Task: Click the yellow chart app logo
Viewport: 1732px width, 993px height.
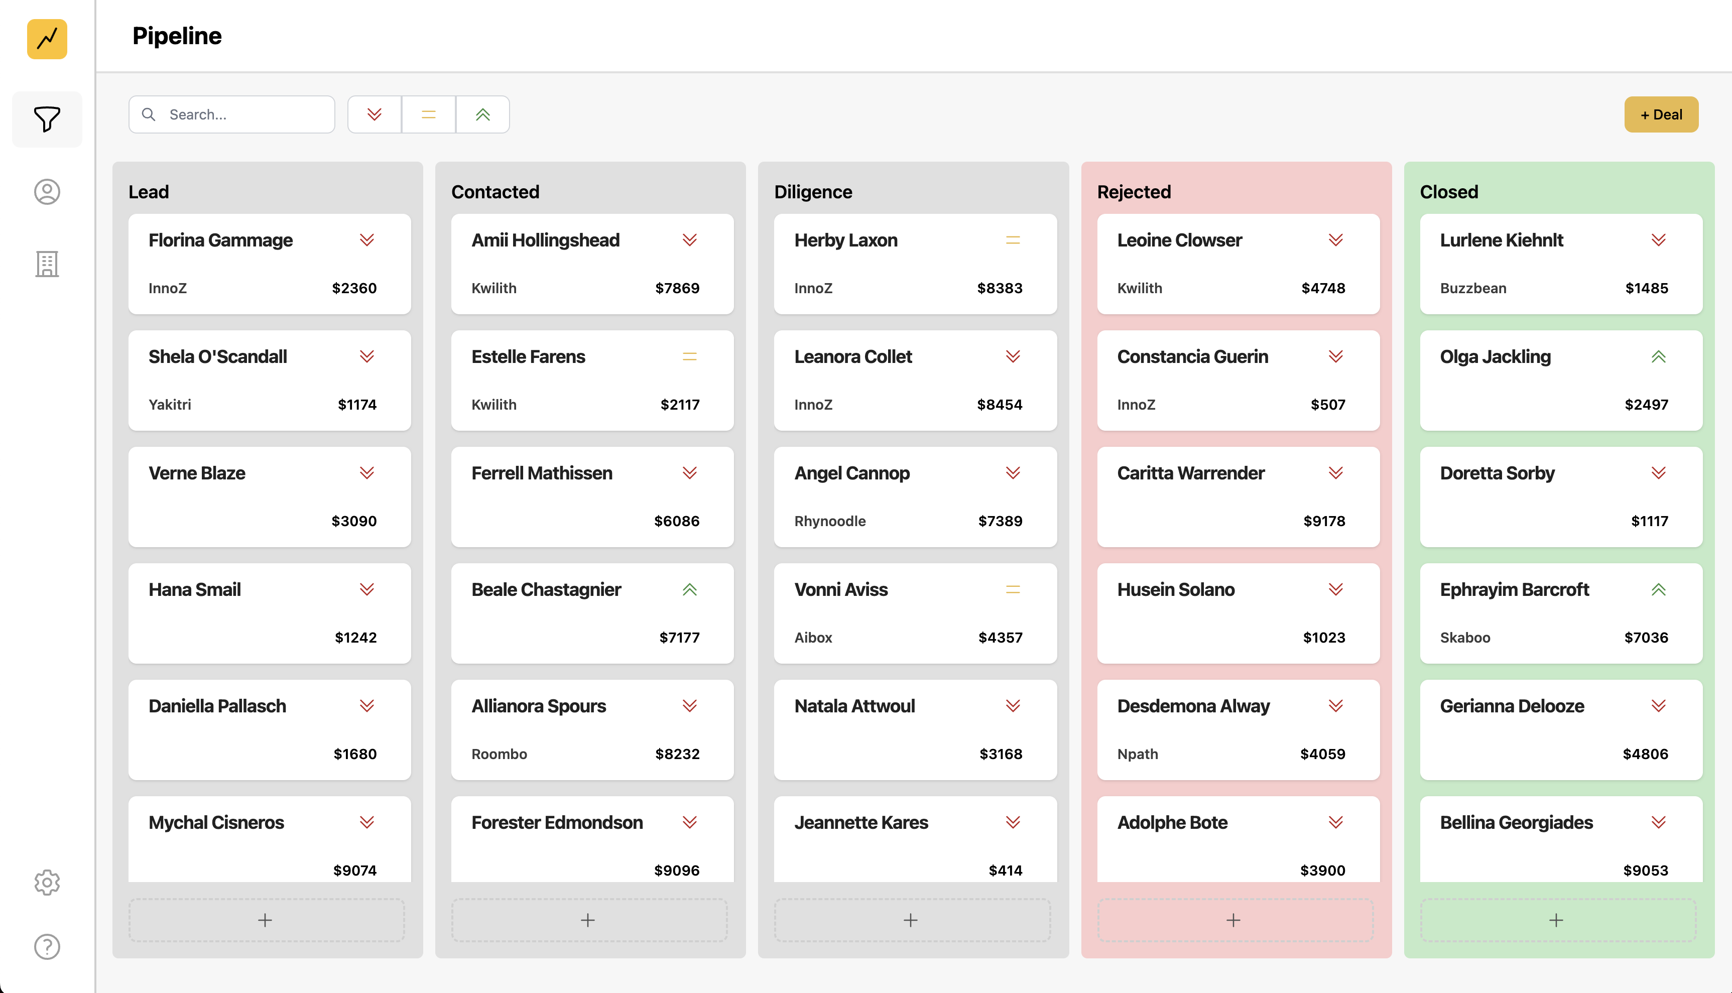Action: pyautogui.click(x=47, y=39)
